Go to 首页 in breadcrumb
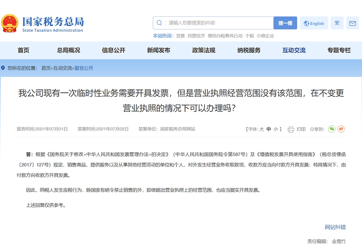Image resolution: width=362 pixels, height=246 pixels. coord(46,68)
